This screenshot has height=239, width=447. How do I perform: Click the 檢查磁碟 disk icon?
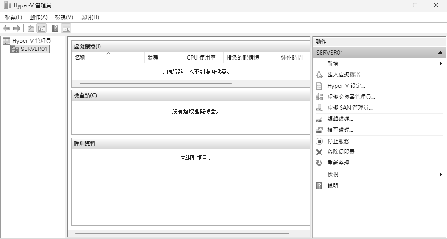[319, 130]
